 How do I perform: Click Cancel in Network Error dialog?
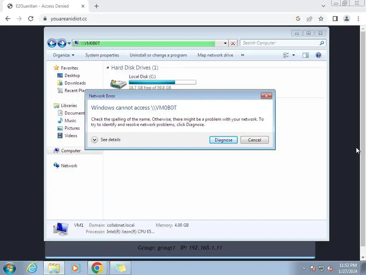[x=254, y=140]
